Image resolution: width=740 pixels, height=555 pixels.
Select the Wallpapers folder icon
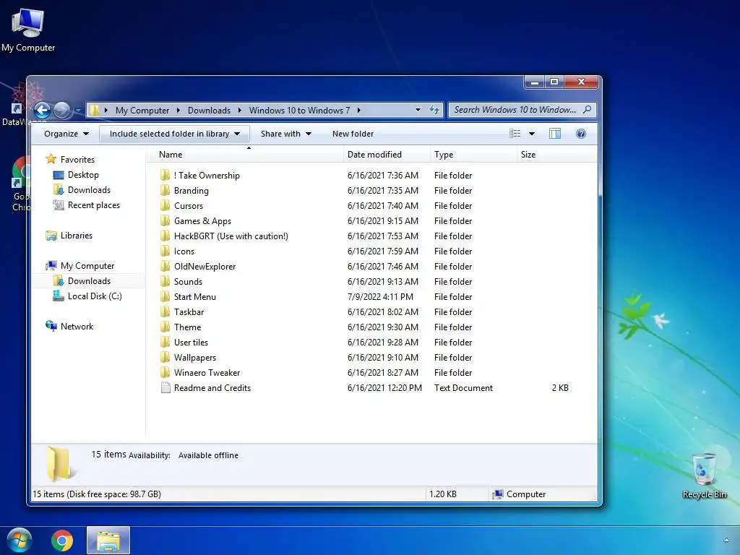coord(165,357)
